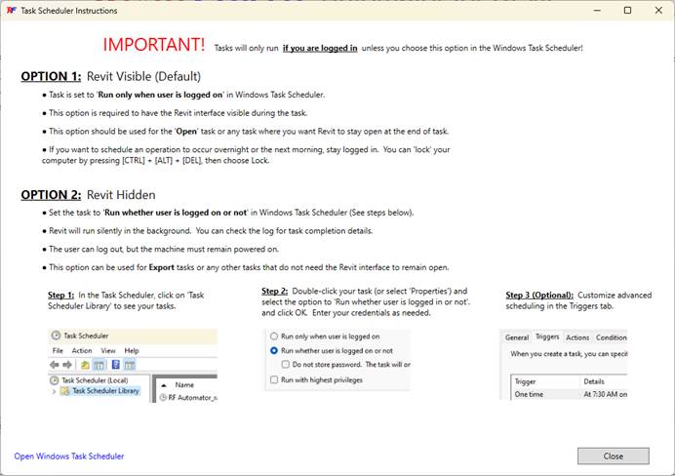Screen dimensions: 675x476
Task: Click the blue help icon in toolbar
Action: click(x=116, y=365)
